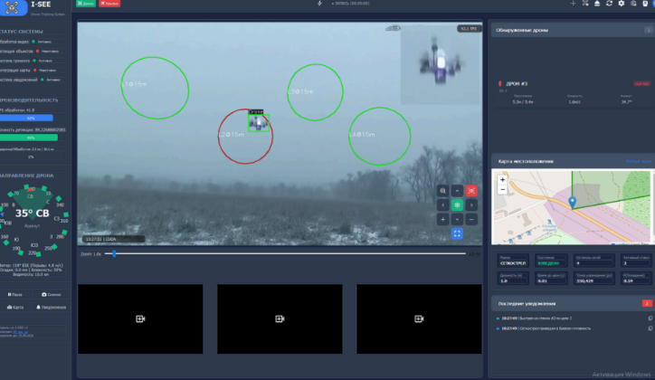The image size is (655, 380).
Task: Click the green center button on video controls
Action: coord(457,204)
